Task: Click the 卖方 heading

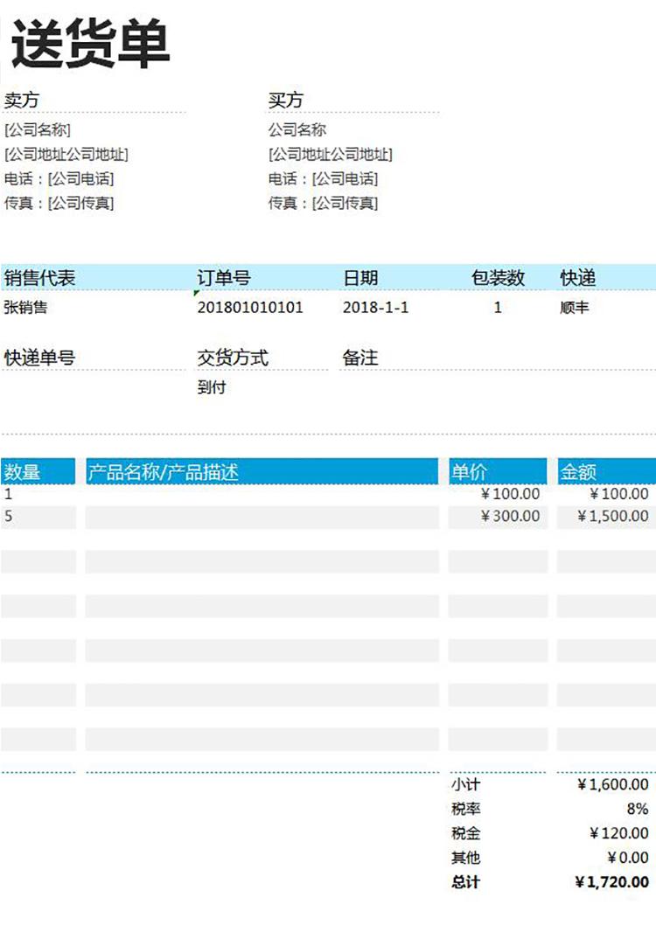Action: 22,100
